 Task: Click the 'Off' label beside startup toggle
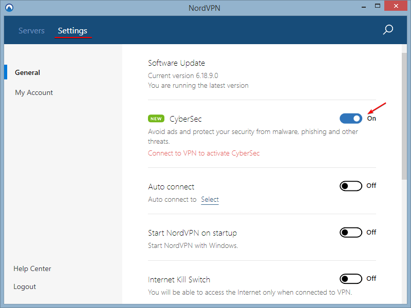pyautogui.click(x=371, y=233)
